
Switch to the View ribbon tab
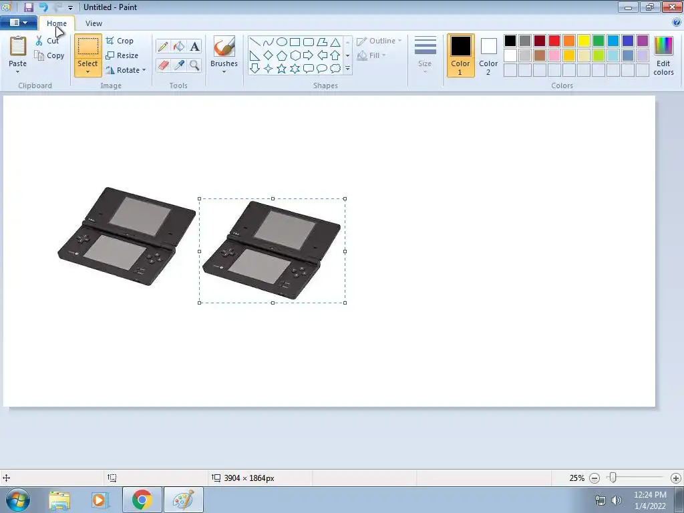click(x=94, y=23)
